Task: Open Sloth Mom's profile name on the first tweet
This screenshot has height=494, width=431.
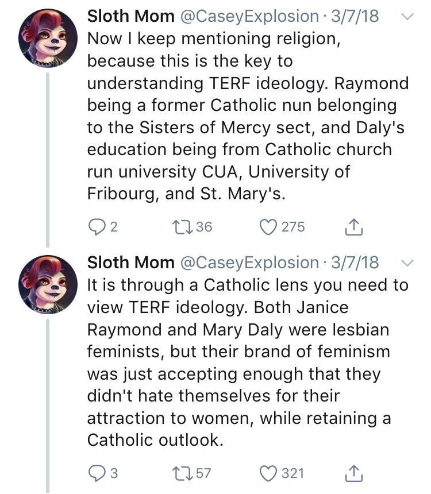Action: [130, 16]
